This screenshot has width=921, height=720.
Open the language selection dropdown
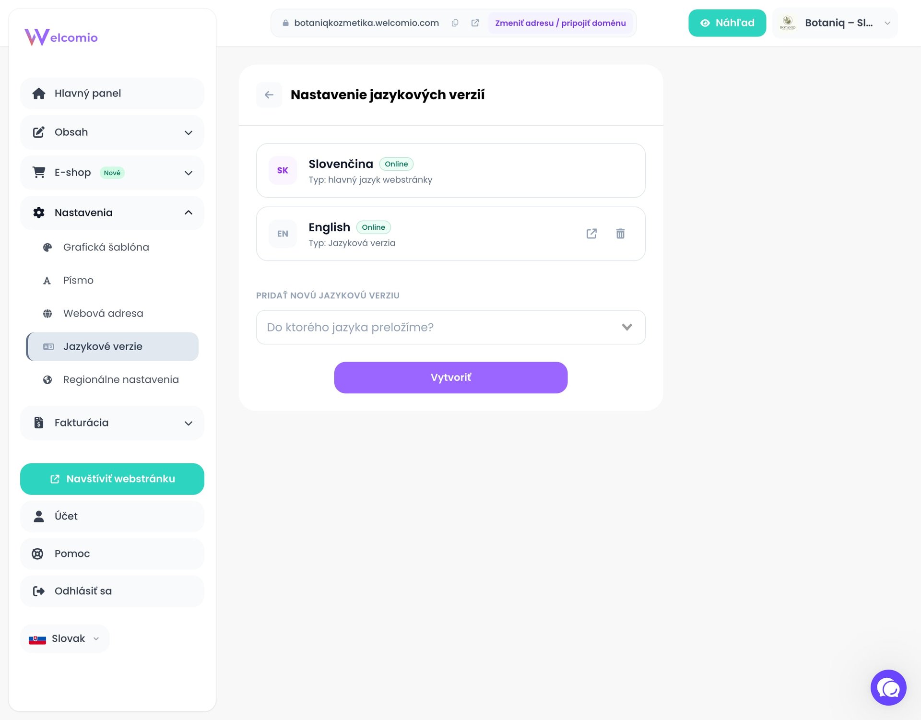click(x=450, y=327)
